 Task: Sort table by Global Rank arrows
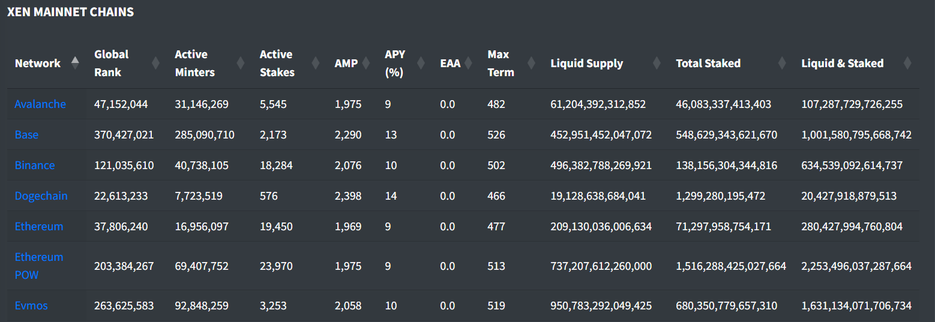tap(155, 63)
